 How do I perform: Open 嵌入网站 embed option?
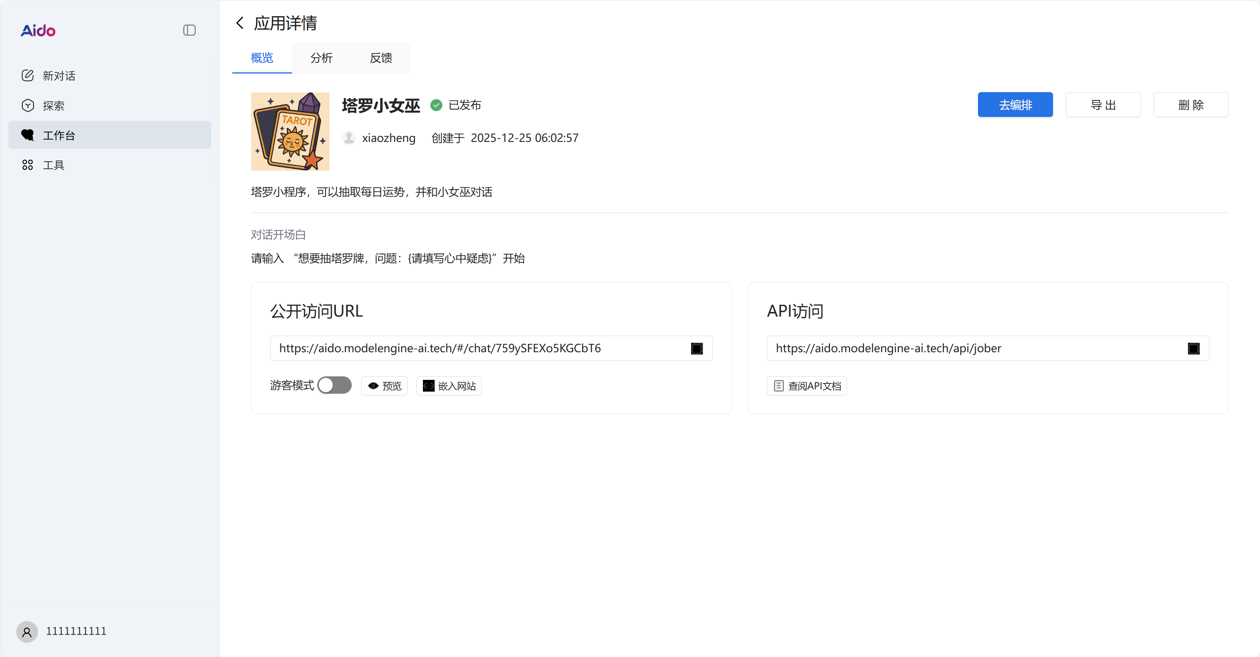point(449,385)
